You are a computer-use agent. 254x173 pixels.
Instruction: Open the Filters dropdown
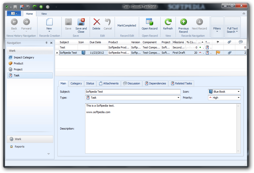(217, 27)
